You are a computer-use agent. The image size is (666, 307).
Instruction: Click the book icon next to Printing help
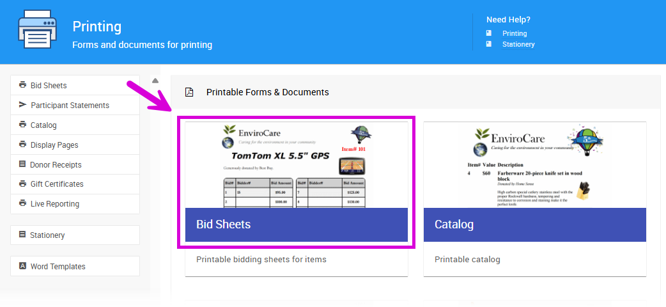click(x=489, y=33)
